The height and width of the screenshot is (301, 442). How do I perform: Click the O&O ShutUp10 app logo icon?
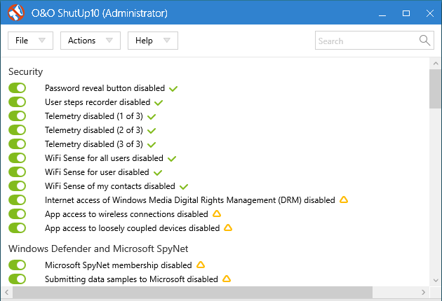point(15,13)
